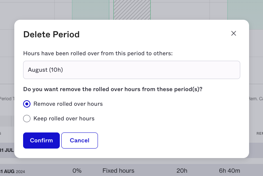Click the 'Hours have been rolled over' message
263x176 pixels.
click(x=98, y=53)
